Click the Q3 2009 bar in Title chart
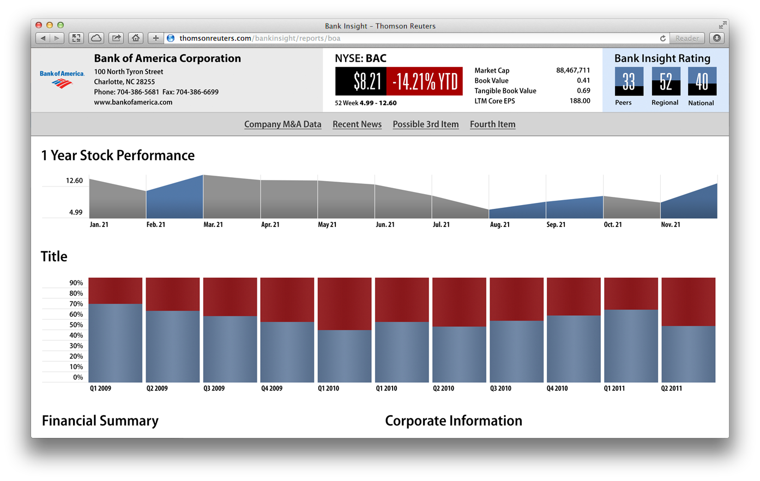 230,330
